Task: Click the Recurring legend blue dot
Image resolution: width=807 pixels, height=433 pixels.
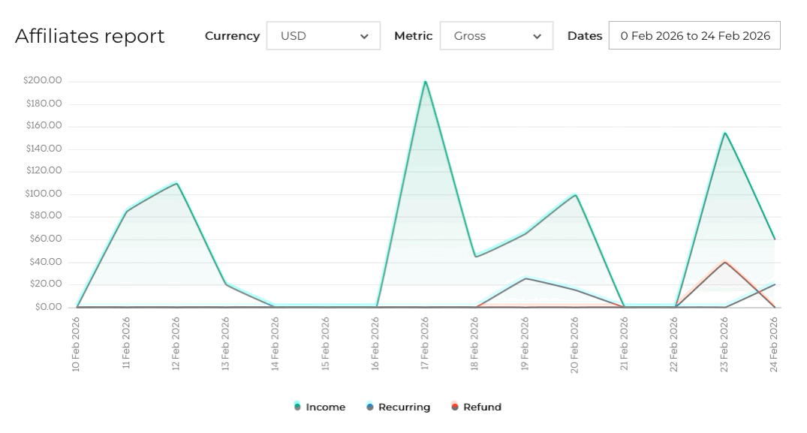Action: point(370,407)
